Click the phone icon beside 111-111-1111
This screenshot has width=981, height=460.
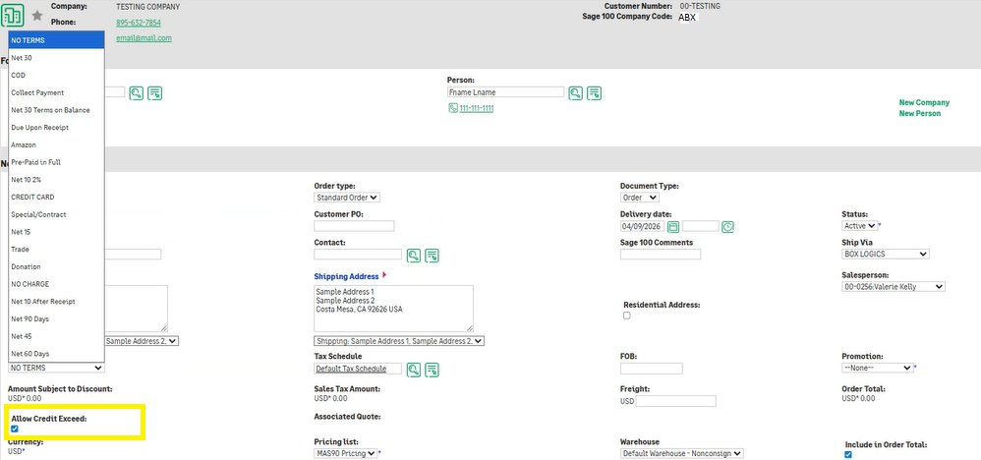click(x=452, y=108)
